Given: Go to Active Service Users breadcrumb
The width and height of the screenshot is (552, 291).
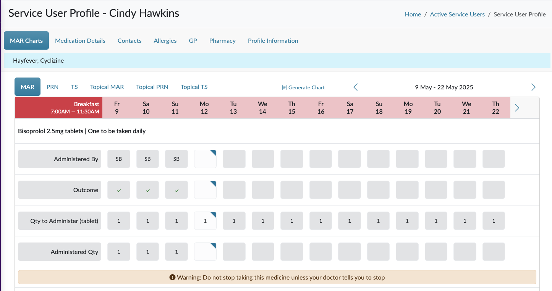Looking at the screenshot, I should [457, 14].
